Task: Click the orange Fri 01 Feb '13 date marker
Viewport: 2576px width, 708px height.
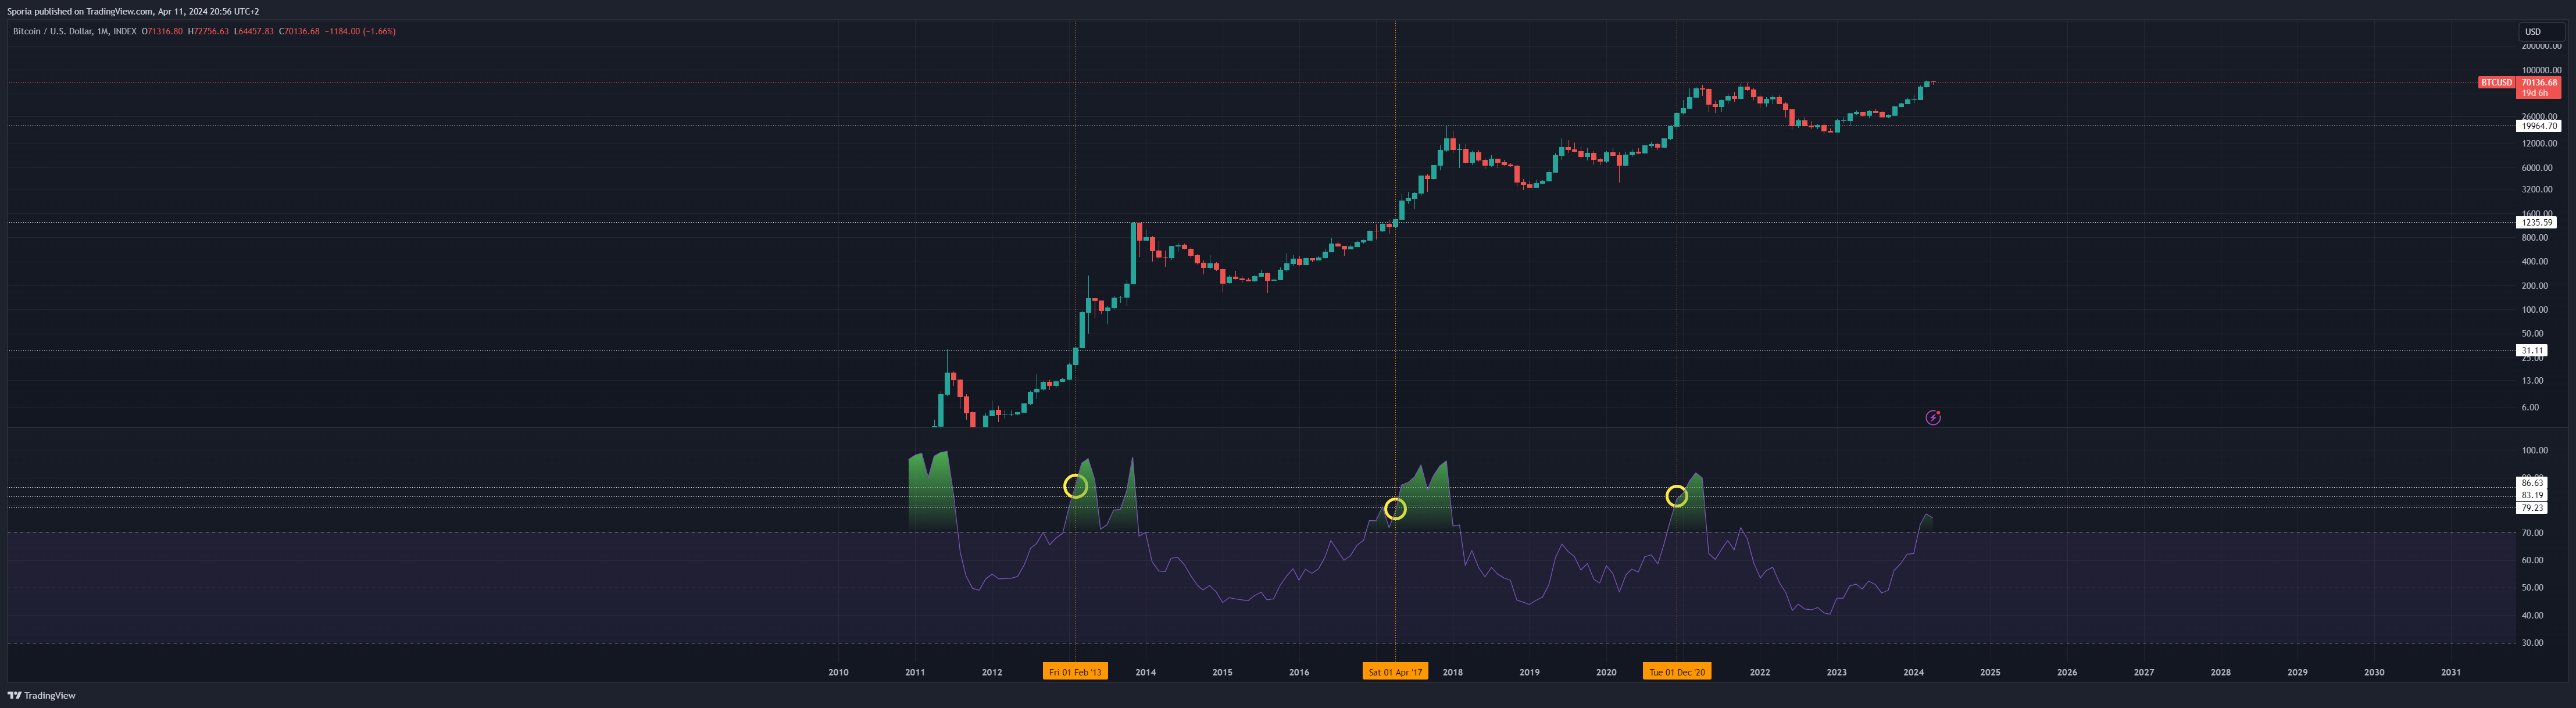Action: tap(1075, 672)
